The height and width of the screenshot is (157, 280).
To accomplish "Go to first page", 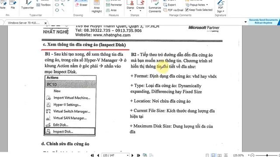I will tap(92, 155).
